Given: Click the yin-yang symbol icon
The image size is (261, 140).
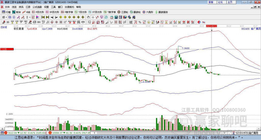Looking at the screenshot, I should click(199, 22).
